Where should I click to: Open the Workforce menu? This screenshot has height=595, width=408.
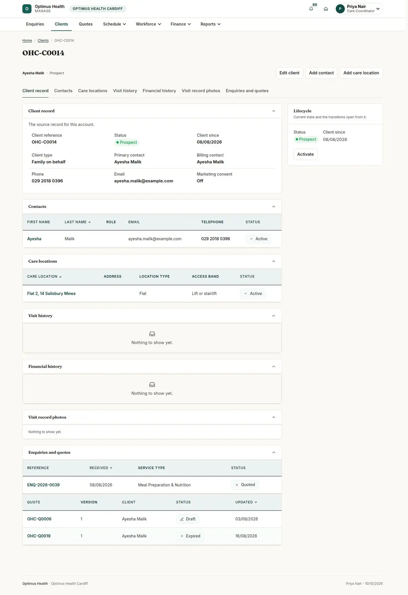148,24
